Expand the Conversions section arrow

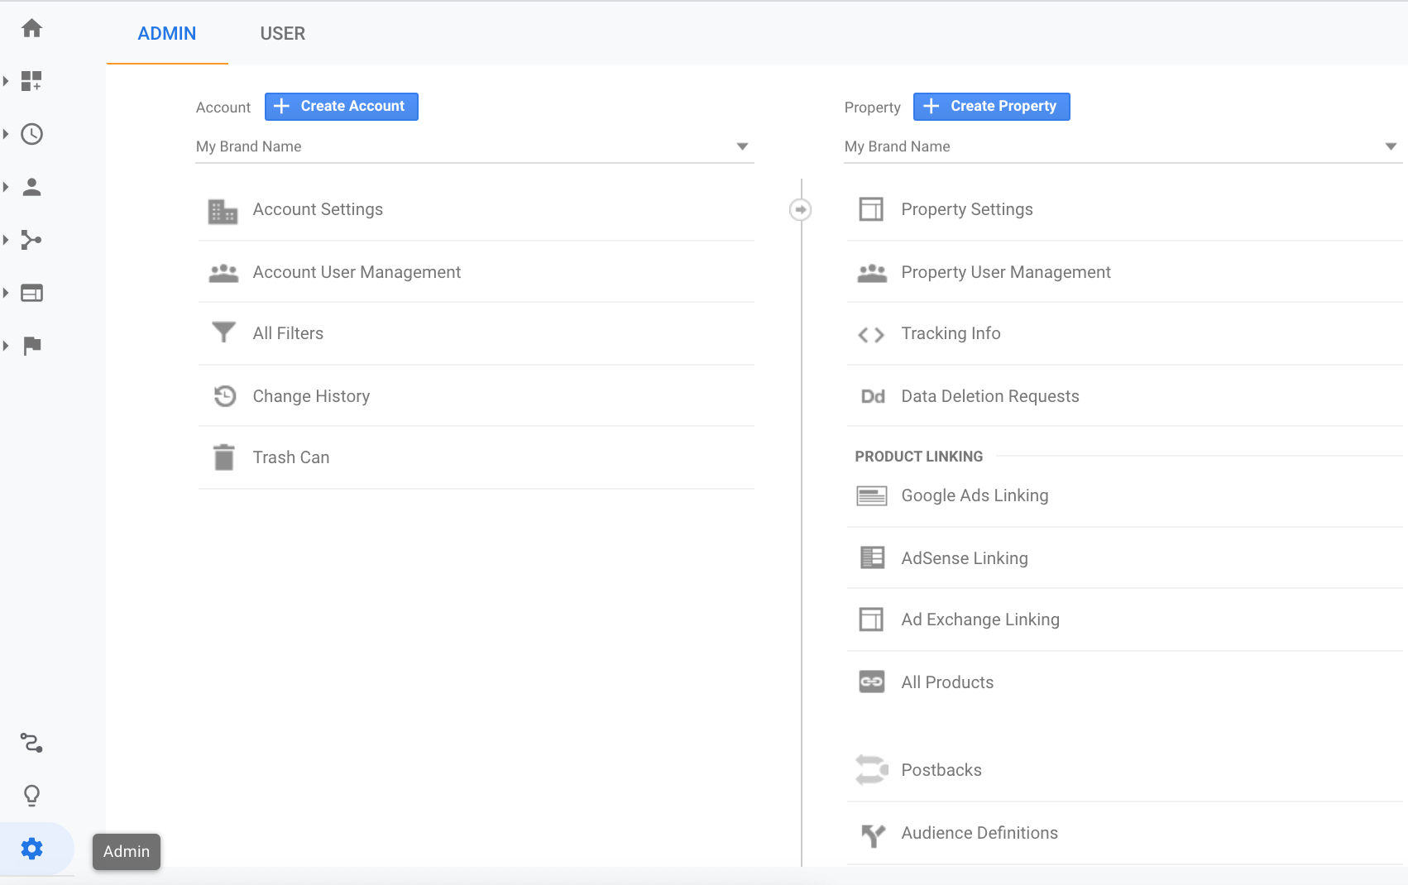point(6,346)
